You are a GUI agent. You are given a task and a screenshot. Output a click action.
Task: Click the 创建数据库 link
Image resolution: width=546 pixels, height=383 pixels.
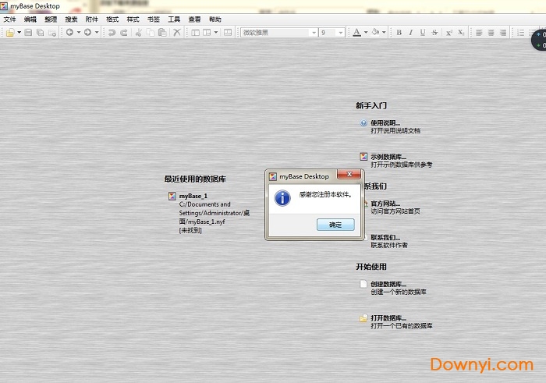click(x=388, y=284)
